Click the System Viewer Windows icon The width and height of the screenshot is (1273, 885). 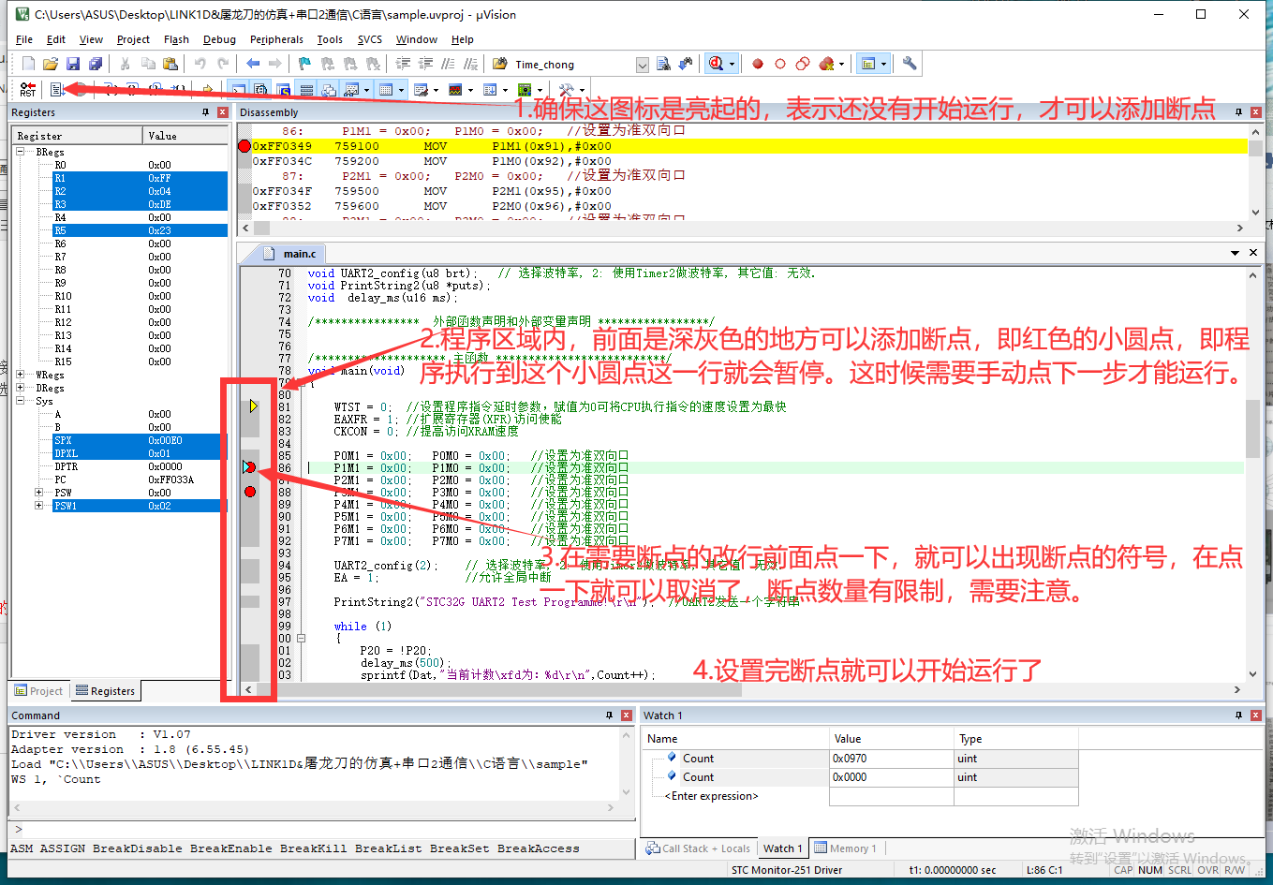click(x=525, y=90)
